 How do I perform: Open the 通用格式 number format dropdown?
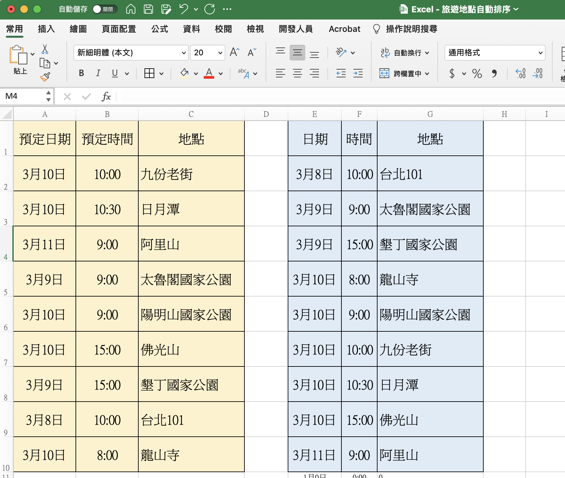tap(540, 53)
